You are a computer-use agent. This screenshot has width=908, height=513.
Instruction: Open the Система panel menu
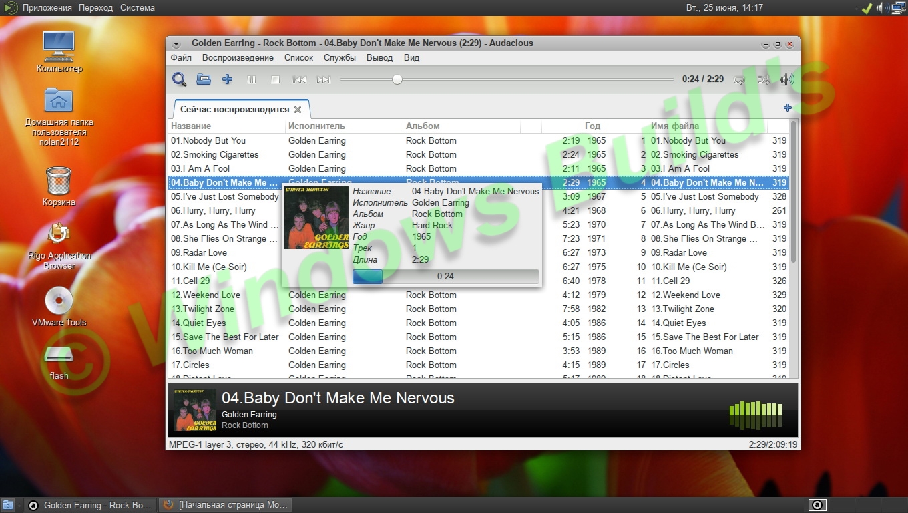click(138, 8)
